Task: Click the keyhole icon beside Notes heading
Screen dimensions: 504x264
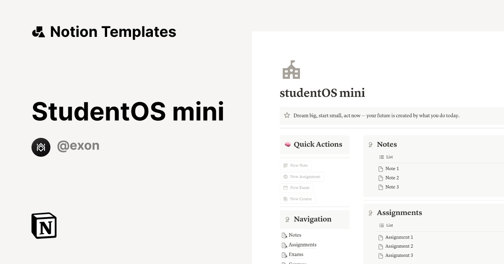Action: (370, 144)
